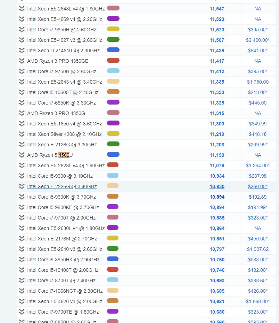Expand the Intel Xeon Silver 4208 row chevron
The width and height of the screenshot is (279, 323).
click(x=22, y=134)
